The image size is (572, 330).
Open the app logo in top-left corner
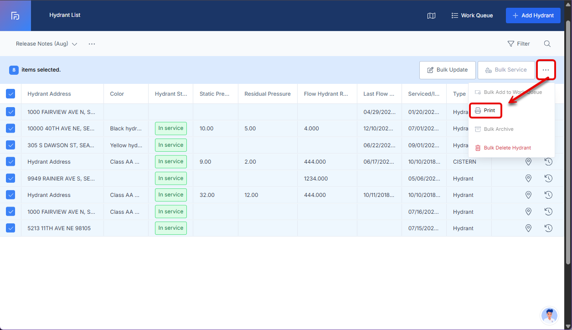[x=15, y=15]
